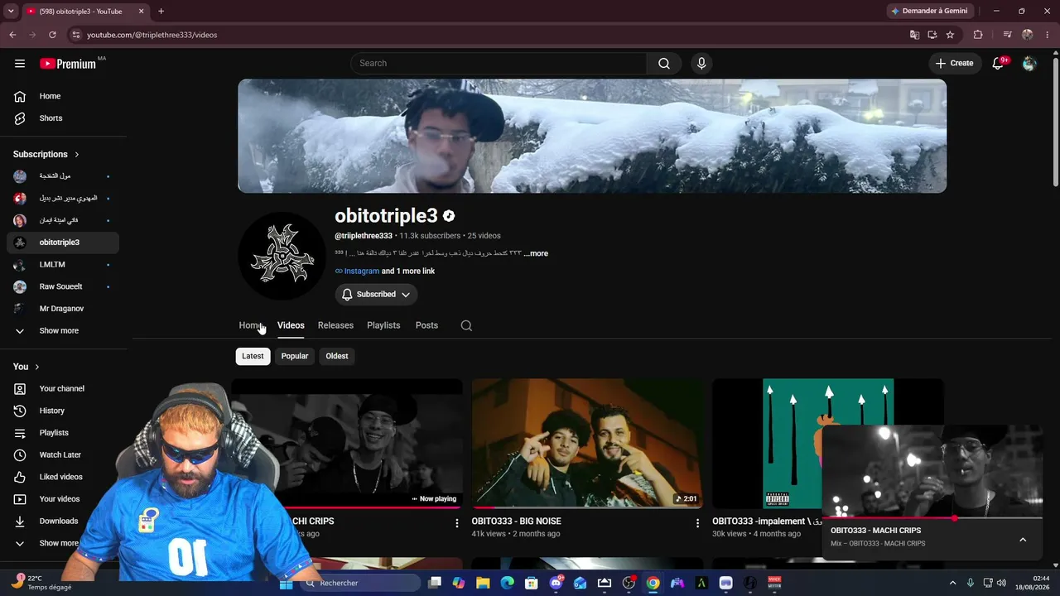Bookmark this page with the star icon
The width and height of the screenshot is (1060, 596).
pos(950,35)
